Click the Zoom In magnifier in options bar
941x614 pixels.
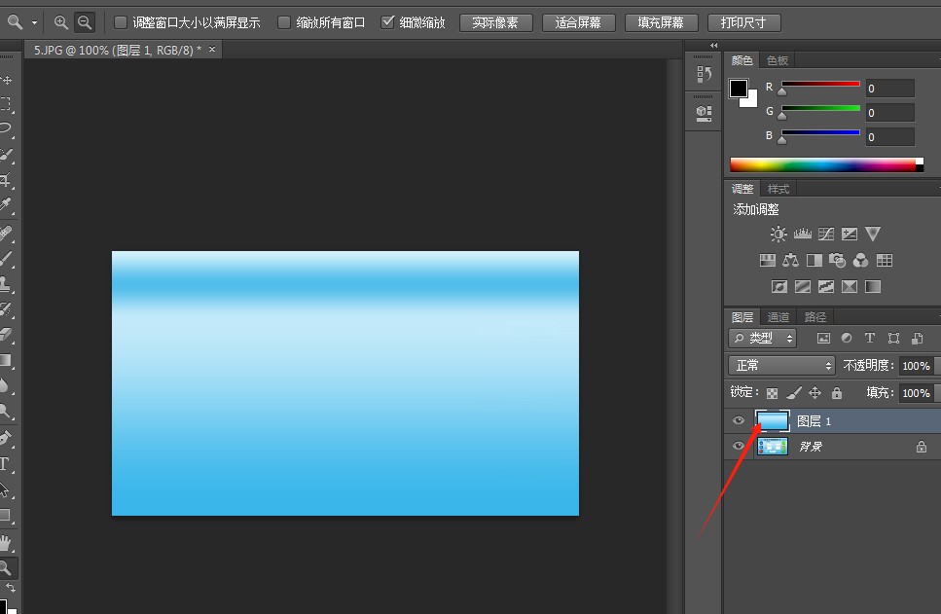[x=60, y=22]
